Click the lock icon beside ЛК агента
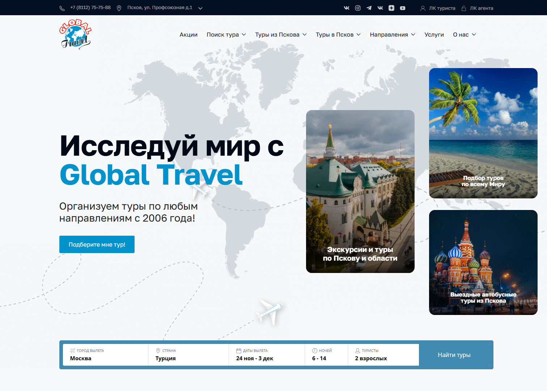Screen dimensions: 547x391 pyautogui.click(x=464, y=8)
